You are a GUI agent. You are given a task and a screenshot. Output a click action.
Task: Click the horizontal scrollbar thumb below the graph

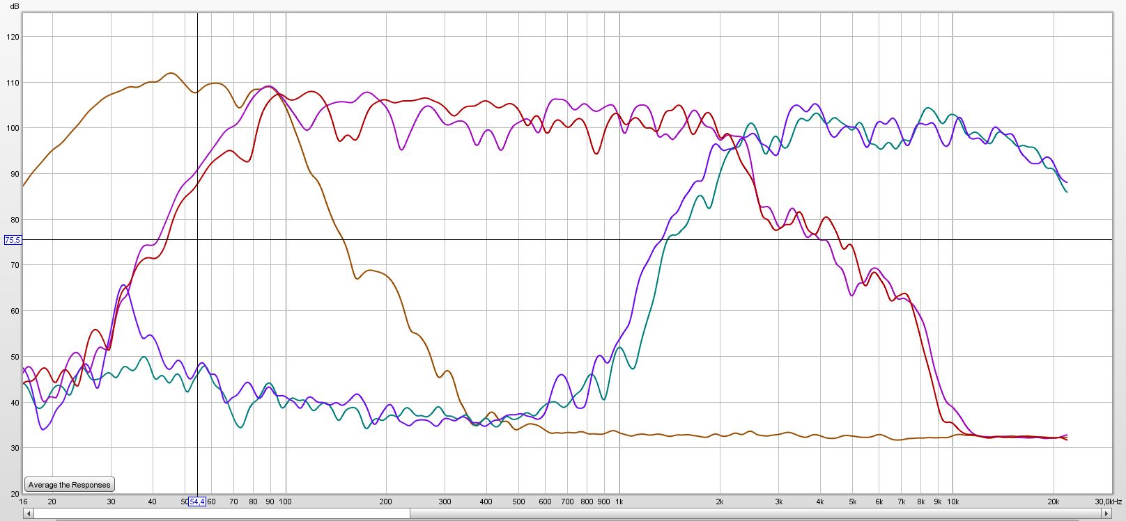pyautogui.click(x=222, y=514)
